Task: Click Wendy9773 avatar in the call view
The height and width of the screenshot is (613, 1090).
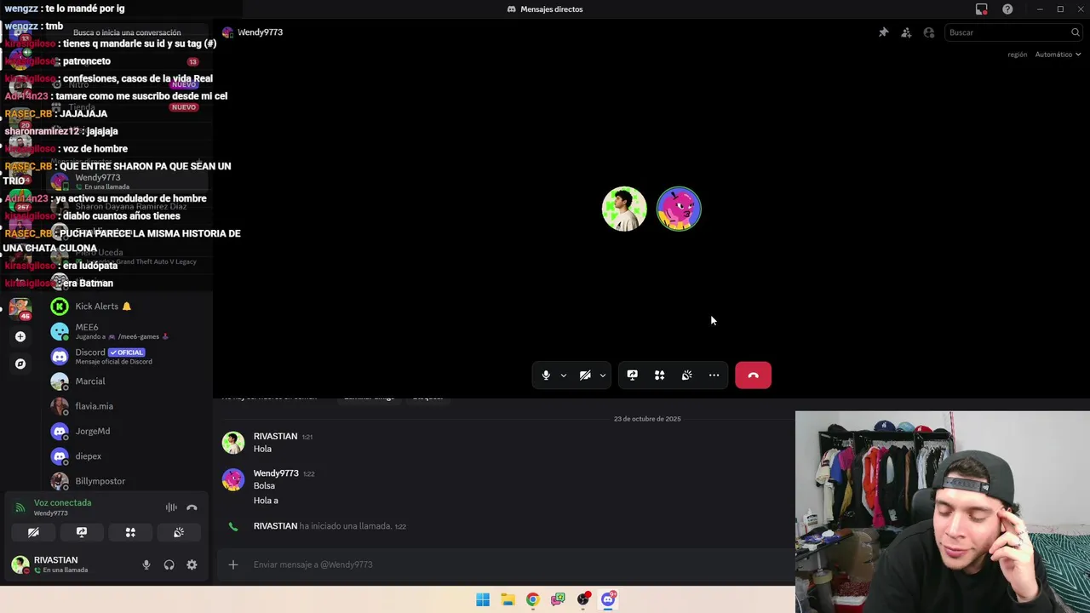Action: tap(679, 209)
